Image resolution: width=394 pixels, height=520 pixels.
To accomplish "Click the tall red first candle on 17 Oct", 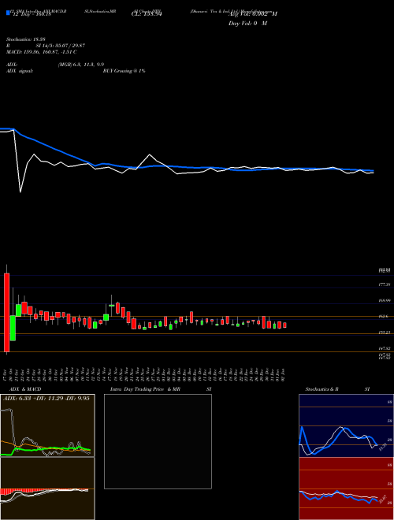I will pyautogui.click(x=6, y=313).
